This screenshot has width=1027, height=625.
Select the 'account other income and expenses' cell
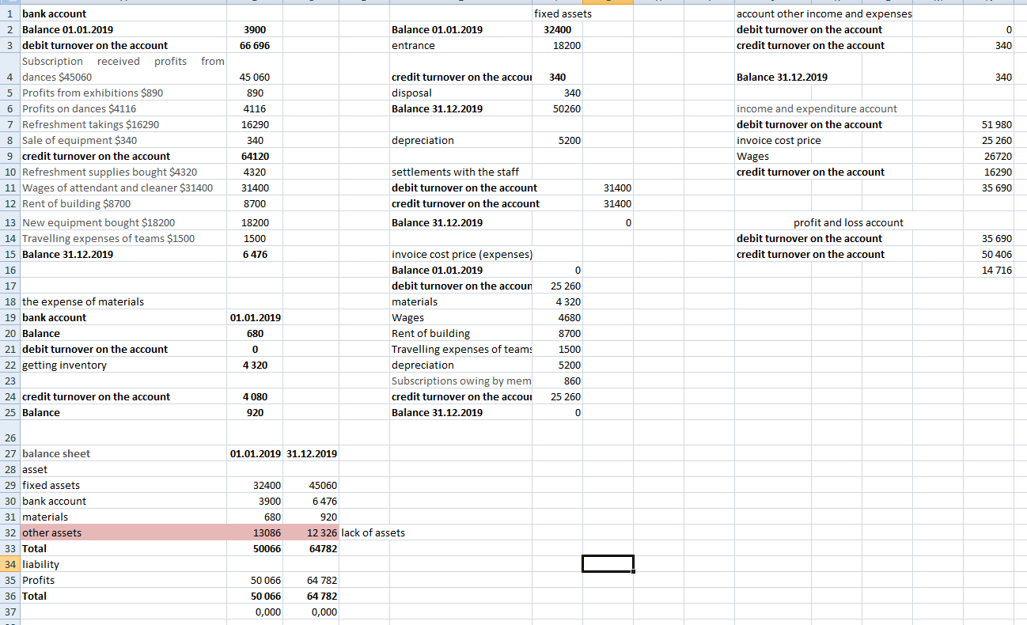[x=824, y=13]
